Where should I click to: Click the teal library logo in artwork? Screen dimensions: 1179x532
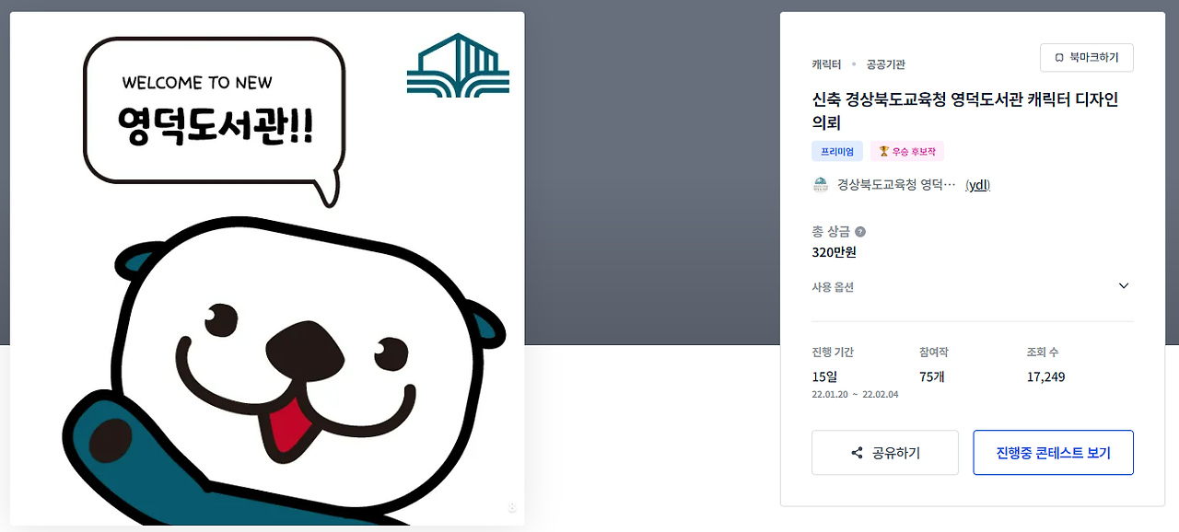pos(458,64)
